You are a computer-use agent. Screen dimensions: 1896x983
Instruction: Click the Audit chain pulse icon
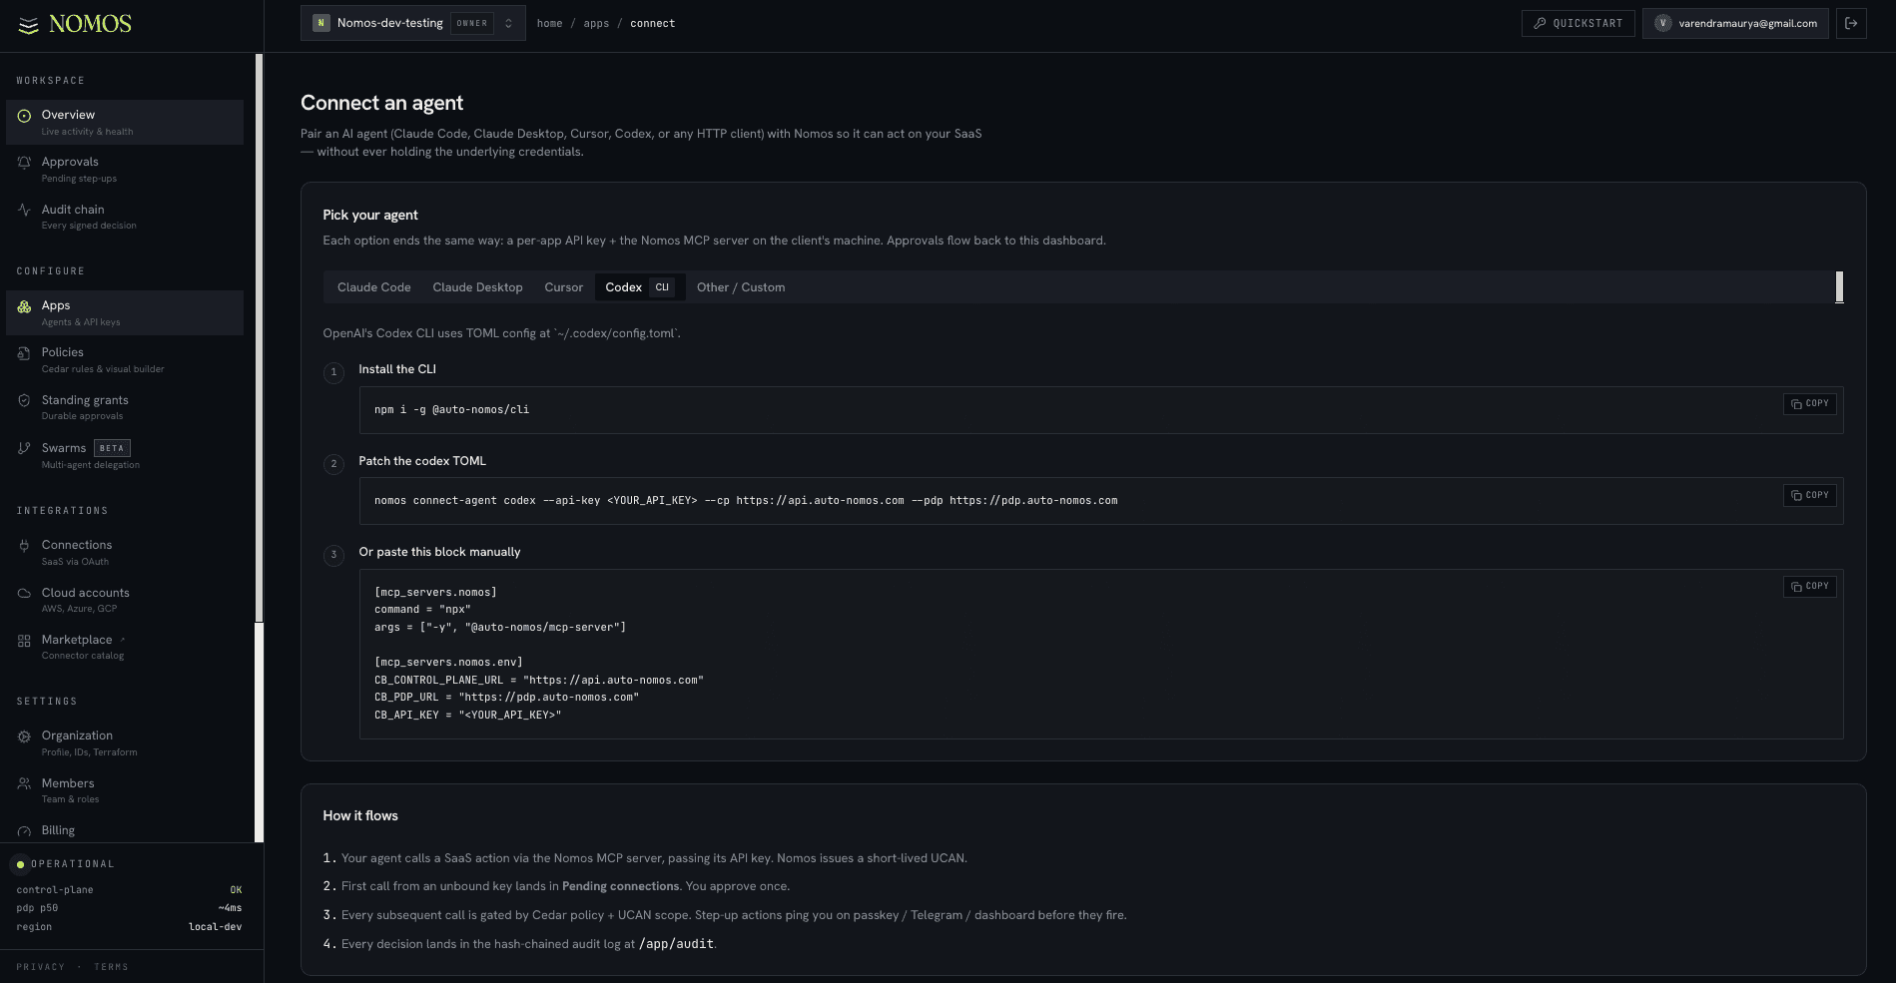[x=24, y=210]
